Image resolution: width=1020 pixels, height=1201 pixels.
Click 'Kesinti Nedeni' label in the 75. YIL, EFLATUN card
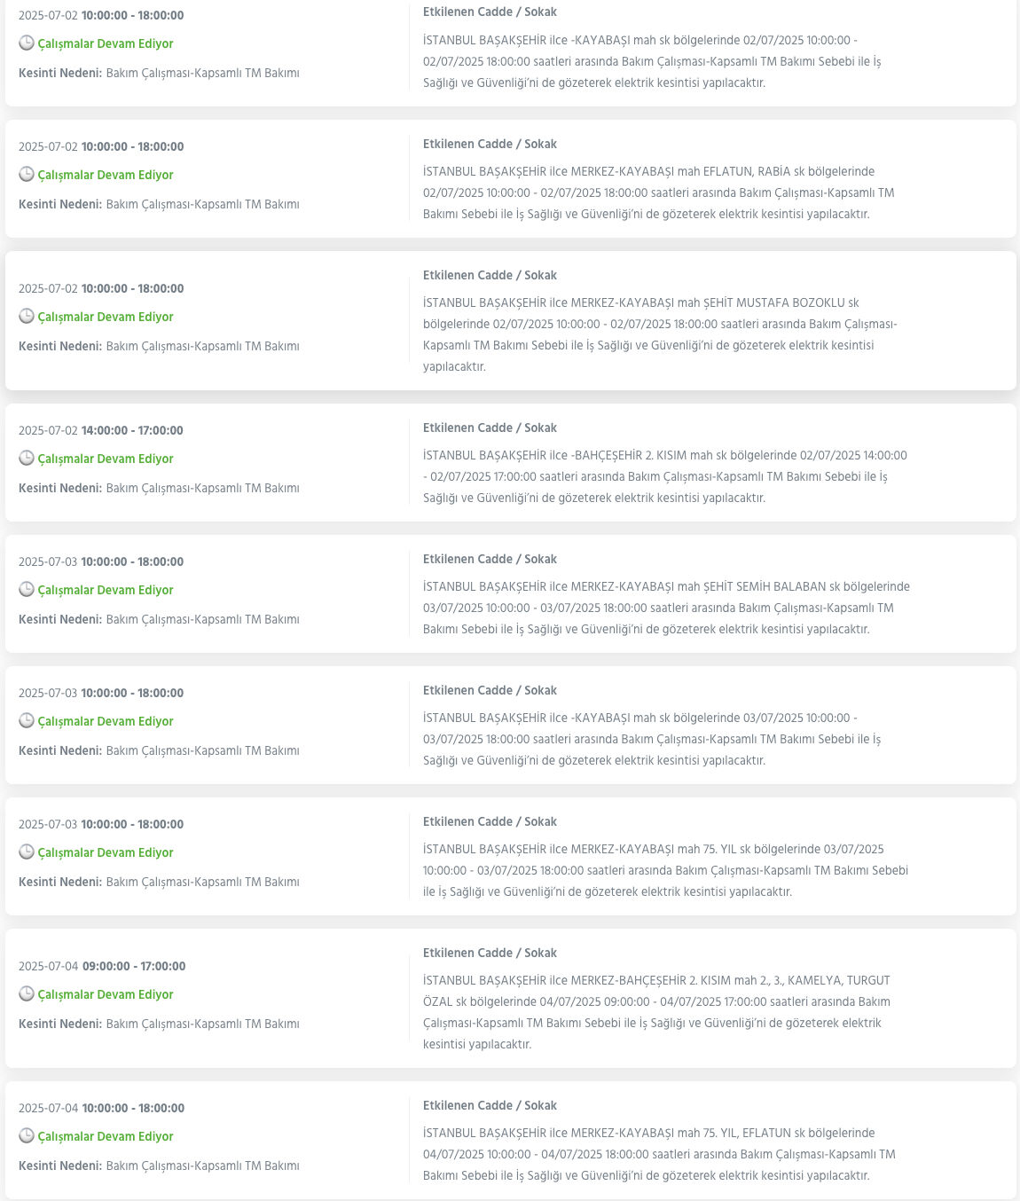[x=60, y=1166]
